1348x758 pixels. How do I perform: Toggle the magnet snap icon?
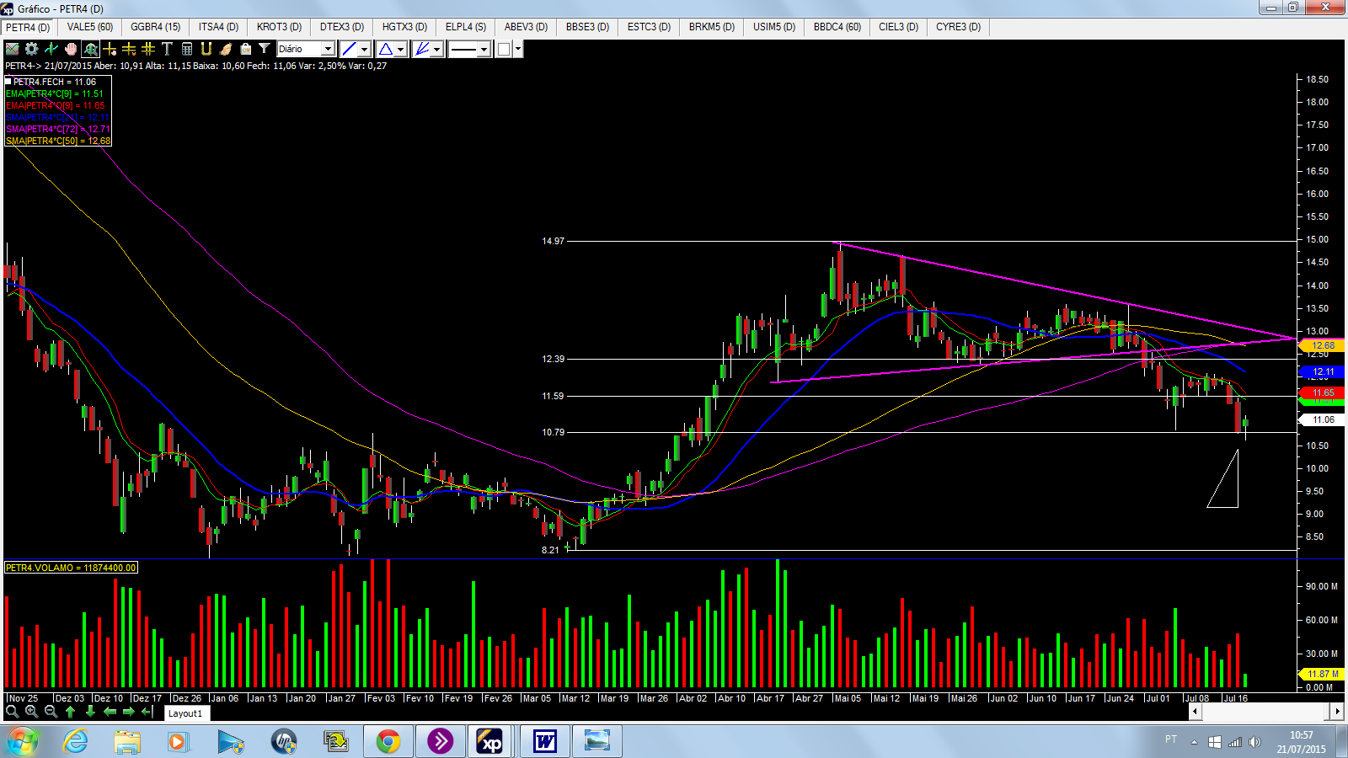coord(206,49)
